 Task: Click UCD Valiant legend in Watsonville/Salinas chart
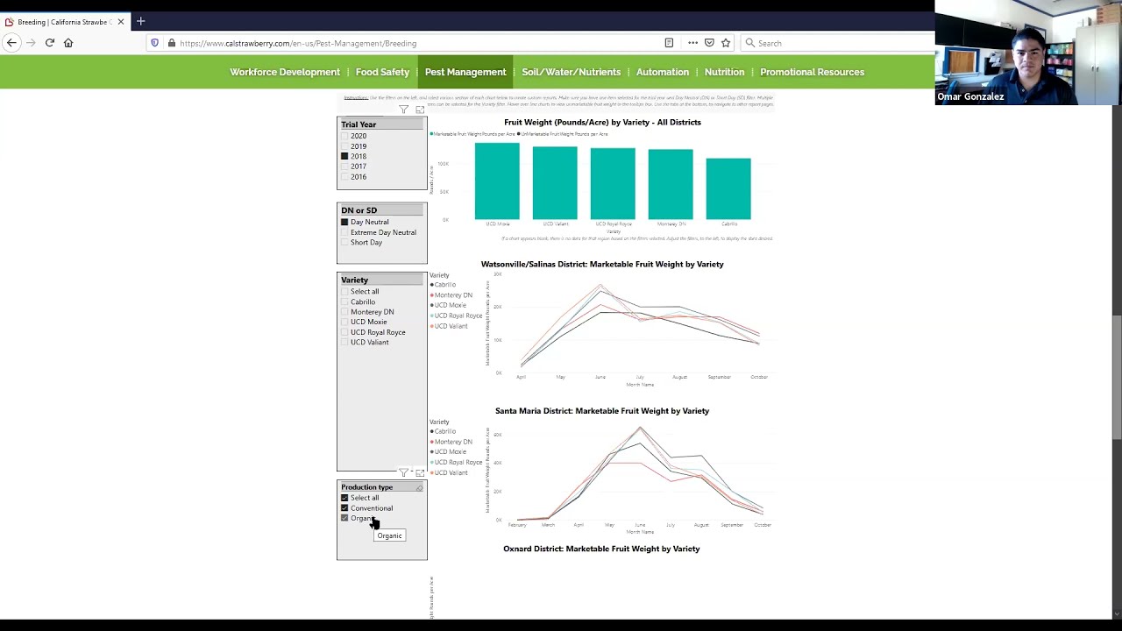(x=449, y=326)
